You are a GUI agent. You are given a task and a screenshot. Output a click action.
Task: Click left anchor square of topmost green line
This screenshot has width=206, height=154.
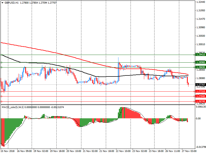(x=2, y=55)
